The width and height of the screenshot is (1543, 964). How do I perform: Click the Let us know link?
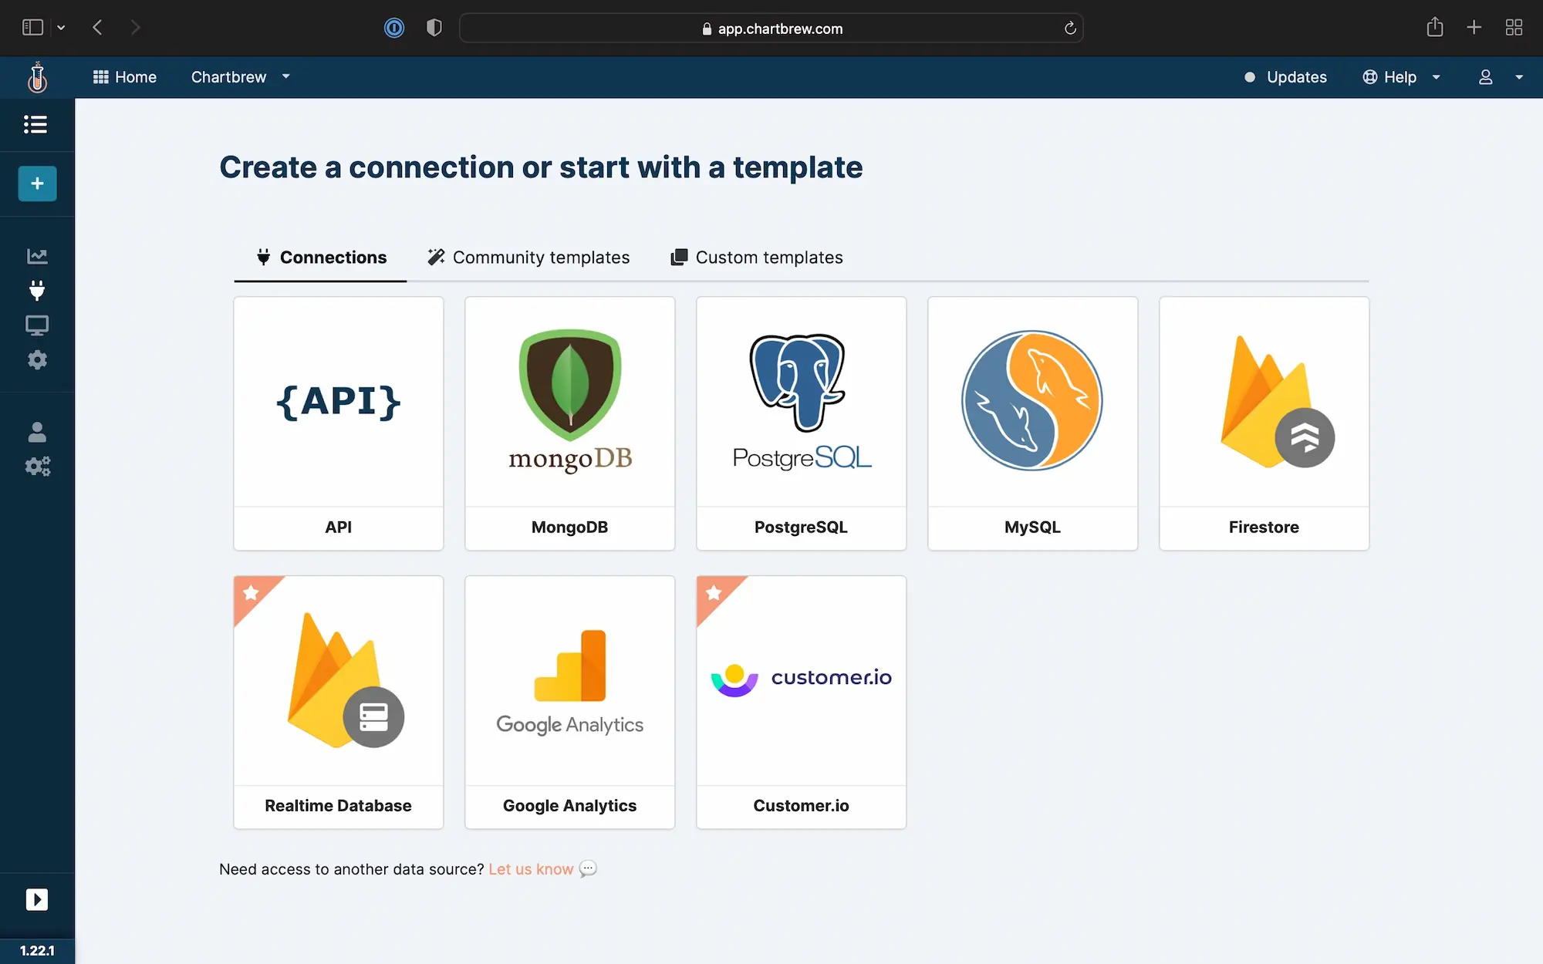(x=531, y=869)
